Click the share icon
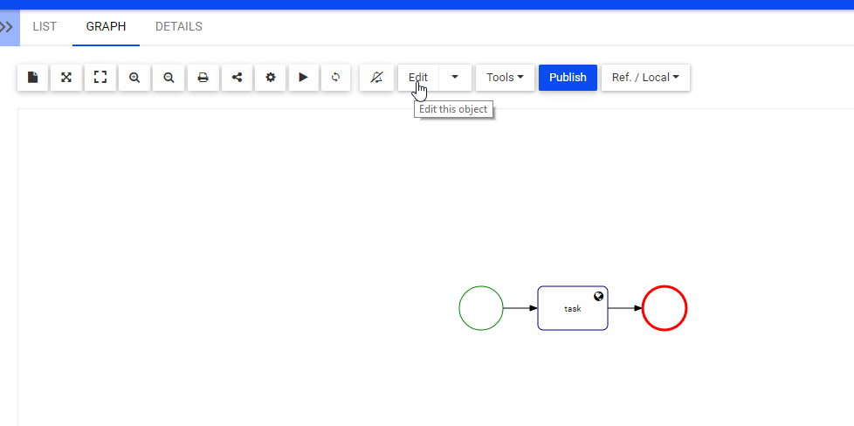The height and width of the screenshot is (426, 854). [x=237, y=78]
